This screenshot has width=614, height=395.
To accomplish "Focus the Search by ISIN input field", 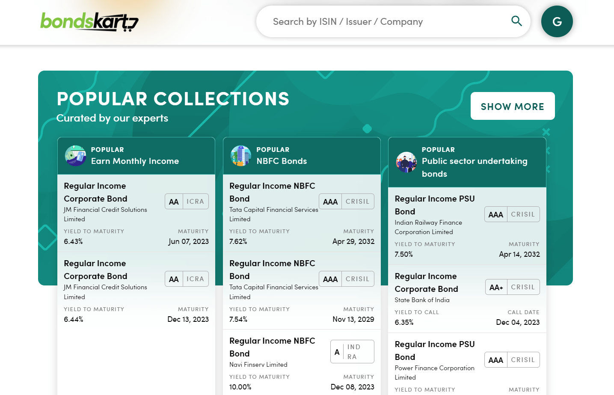I will click(393, 21).
